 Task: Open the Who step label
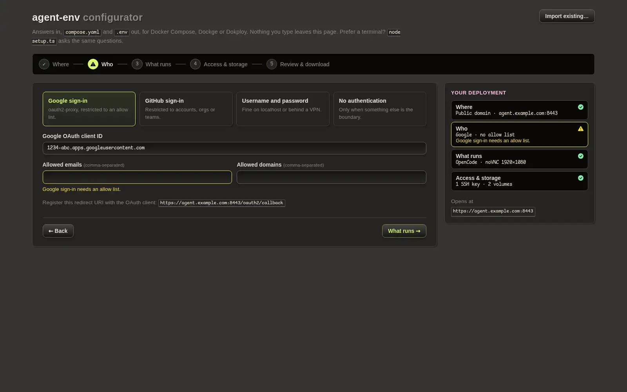pos(107,64)
